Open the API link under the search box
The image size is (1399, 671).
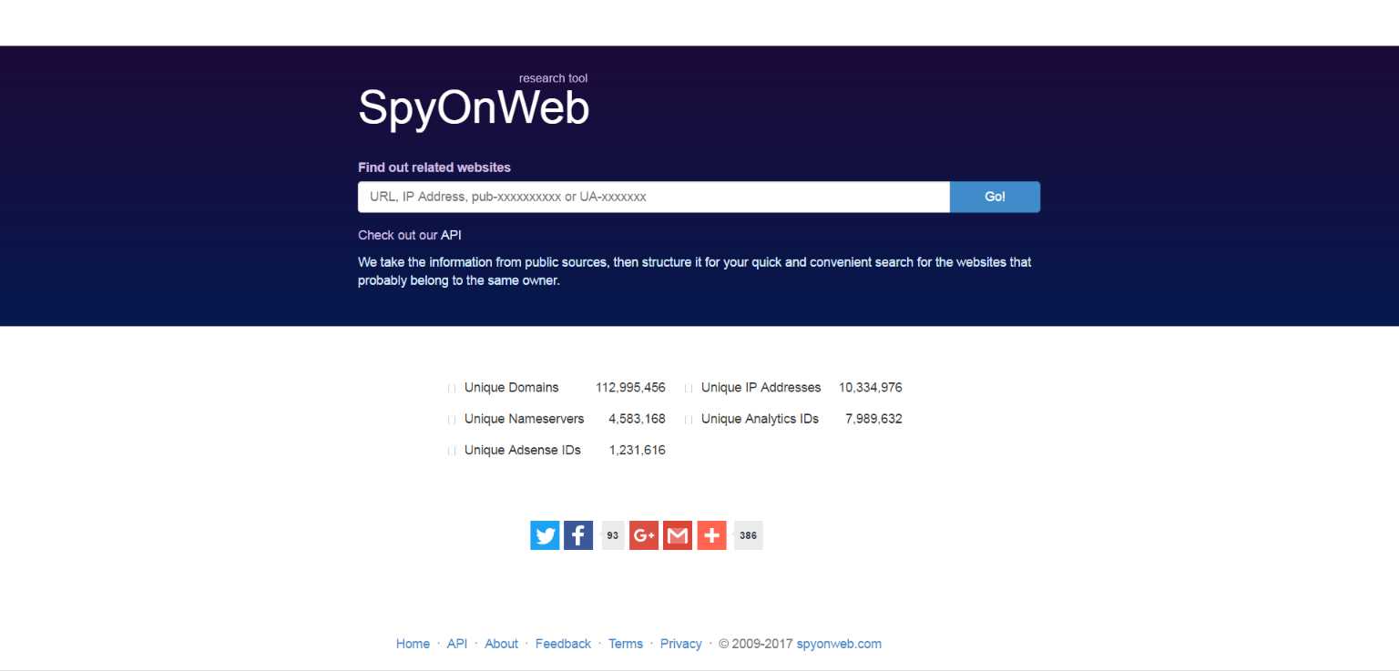click(x=451, y=235)
